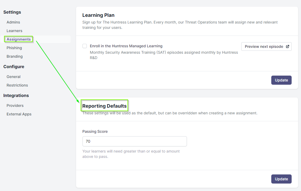
Task: Click the Reporting Defaults heading
Action: click(x=104, y=106)
